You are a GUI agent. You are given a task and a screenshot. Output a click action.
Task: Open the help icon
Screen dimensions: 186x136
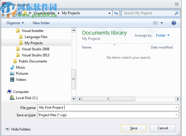174,23
